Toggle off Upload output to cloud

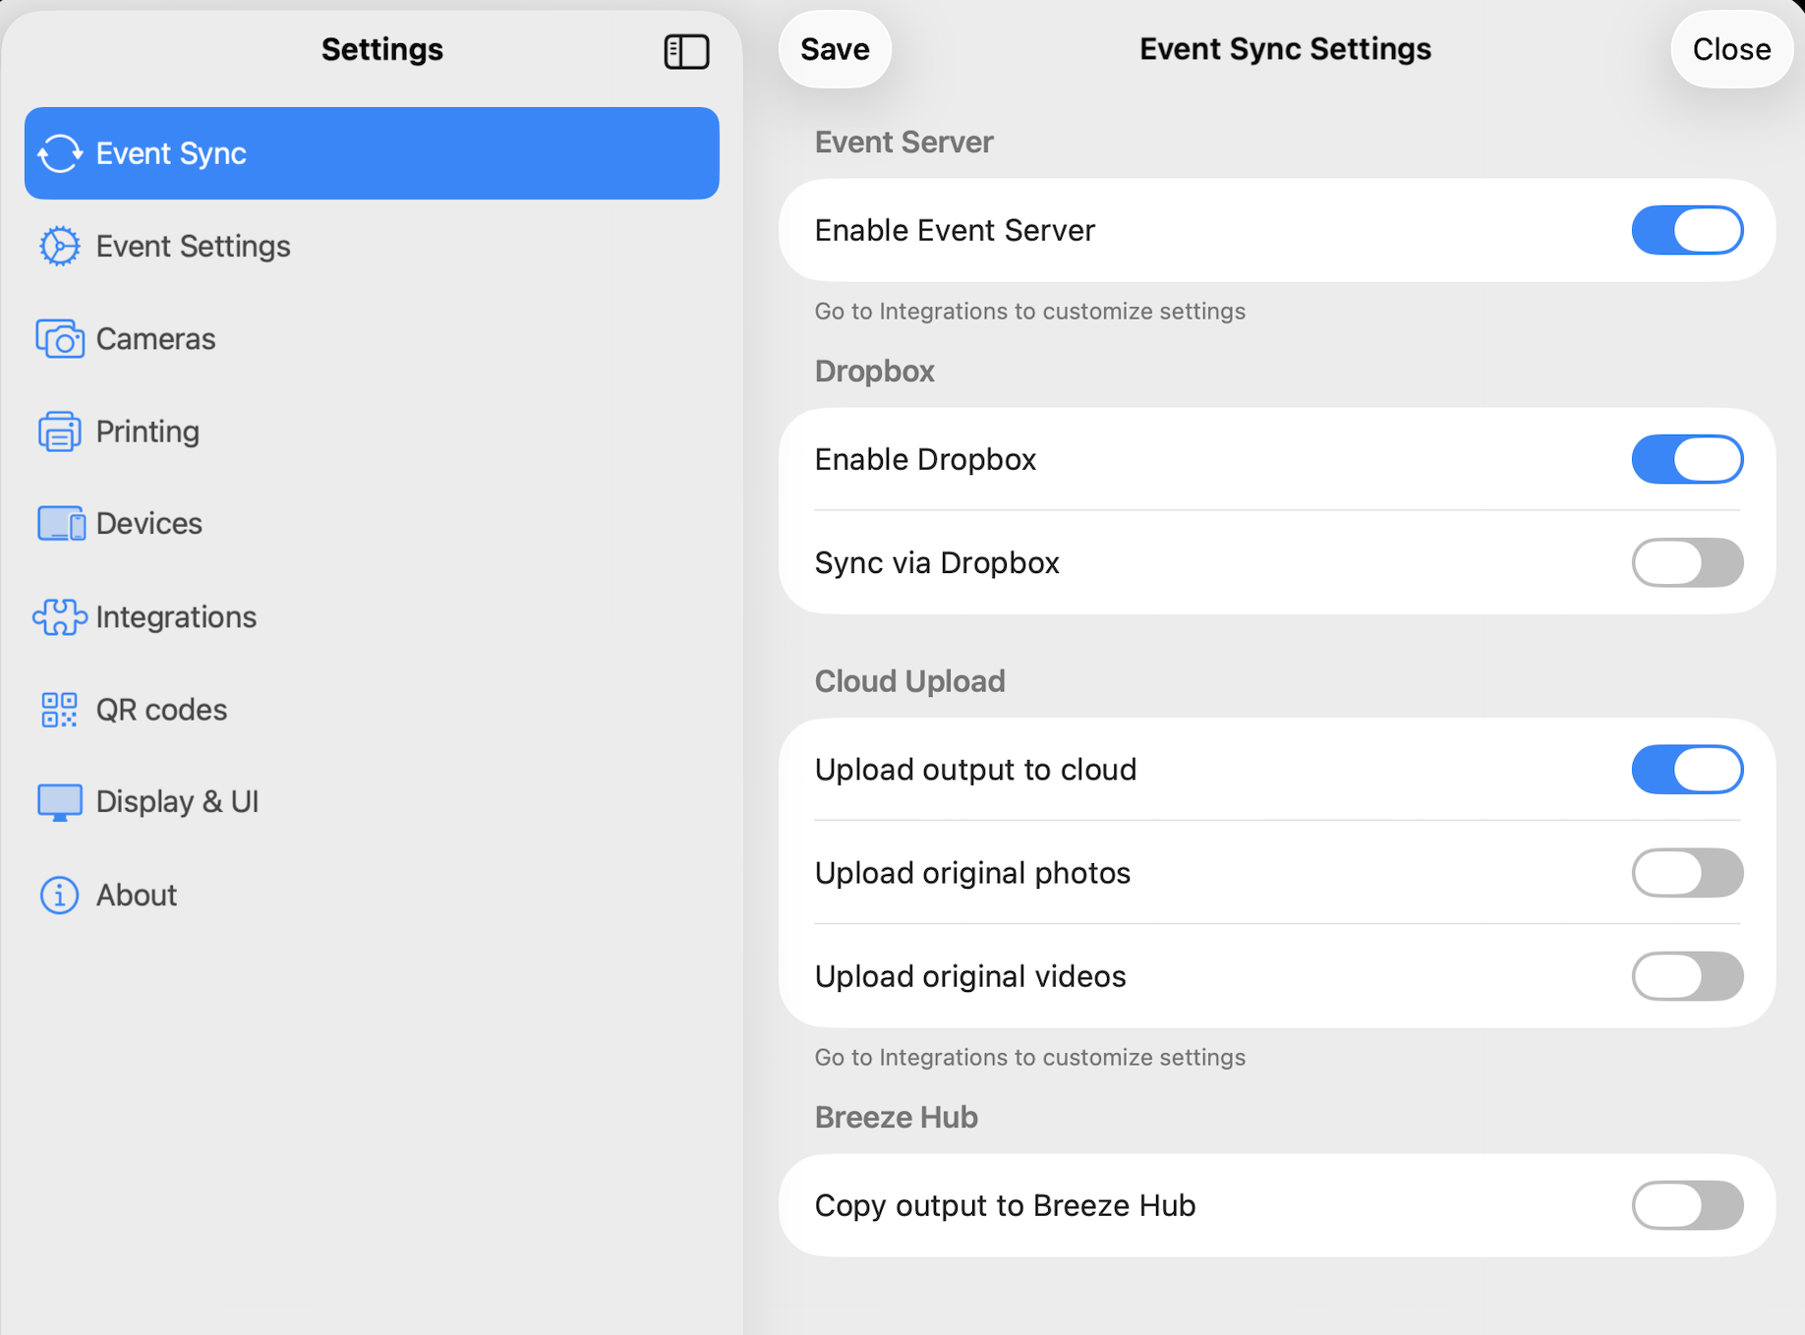pos(1687,770)
